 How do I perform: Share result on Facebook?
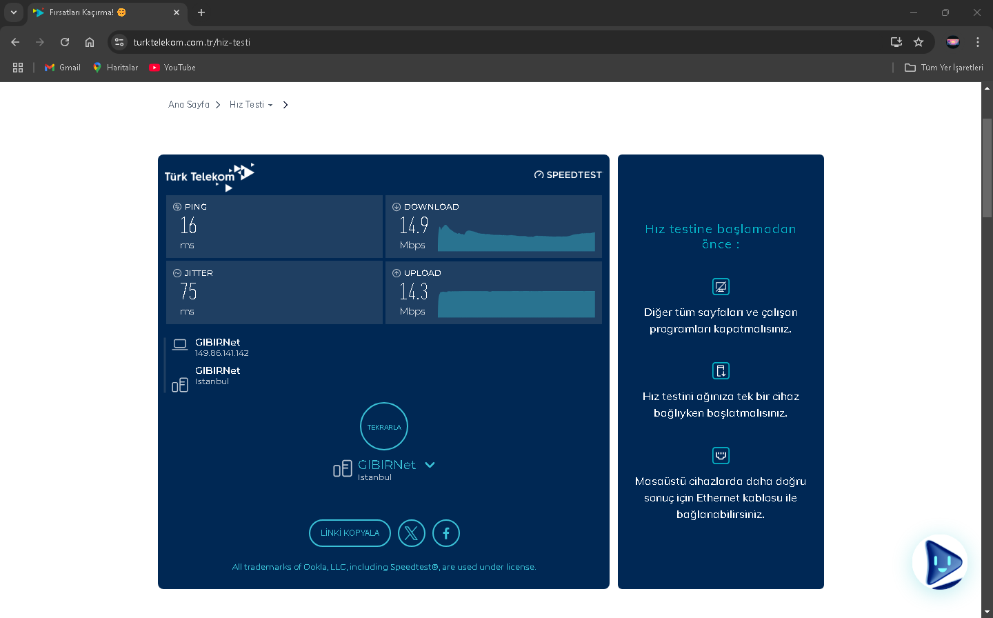pos(446,533)
